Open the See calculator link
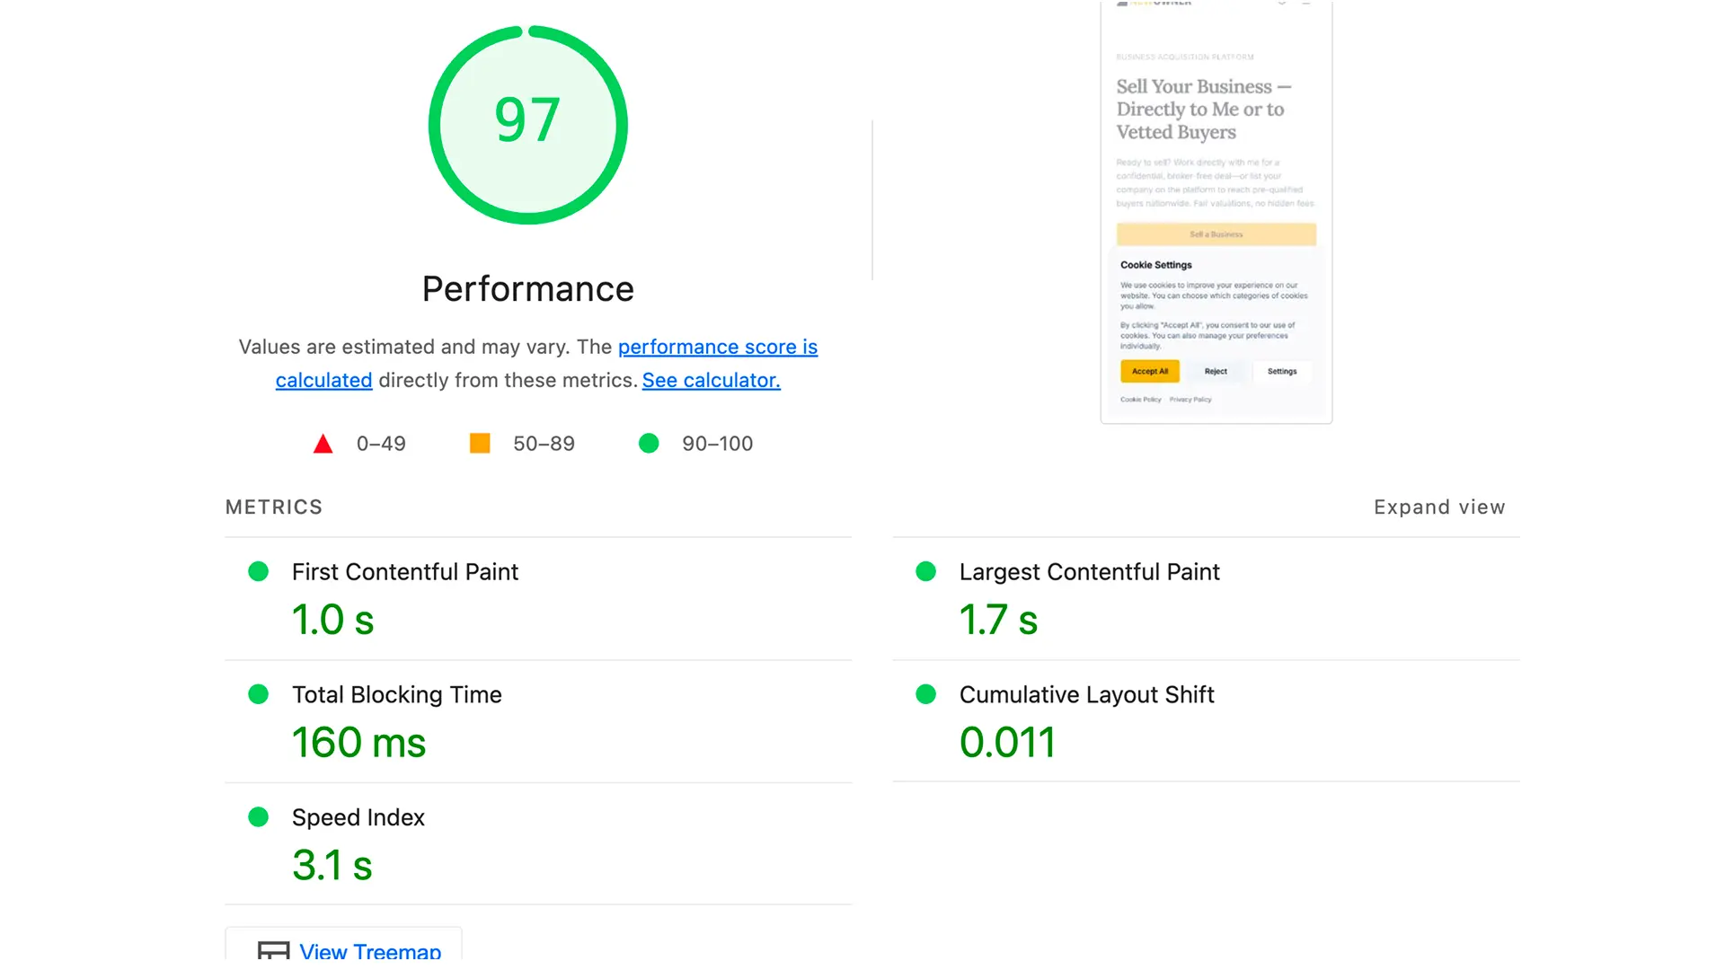Image resolution: width=1725 pixels, height=970 pixels. 711,380
